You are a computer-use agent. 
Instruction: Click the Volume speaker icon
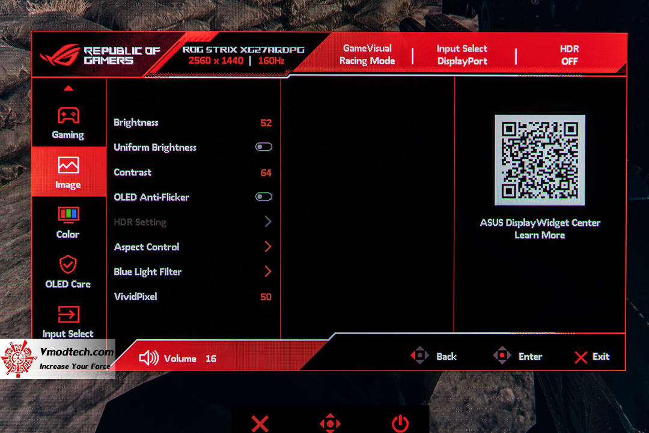click(148, 358)
